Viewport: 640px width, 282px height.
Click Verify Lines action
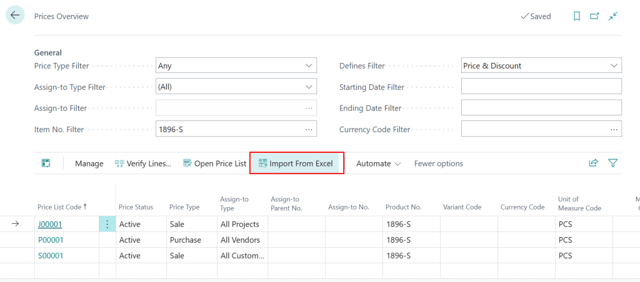(x=143, y=163)
